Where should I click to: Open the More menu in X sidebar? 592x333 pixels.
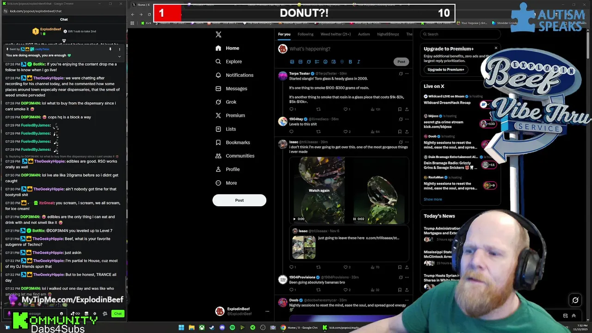click(226, 183)
